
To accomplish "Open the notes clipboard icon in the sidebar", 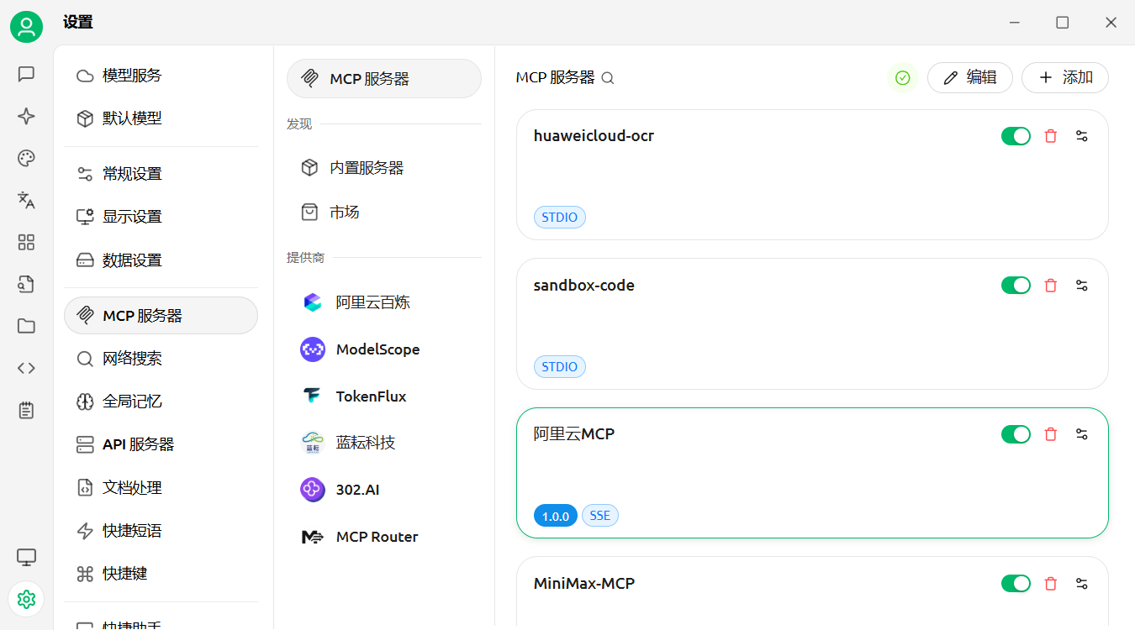I will 26,410.
